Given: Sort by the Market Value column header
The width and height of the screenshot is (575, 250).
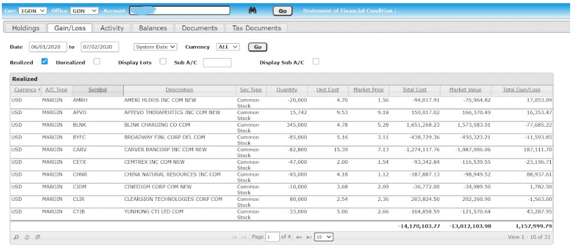Looking at the screenshot, I should coord(465,90).
